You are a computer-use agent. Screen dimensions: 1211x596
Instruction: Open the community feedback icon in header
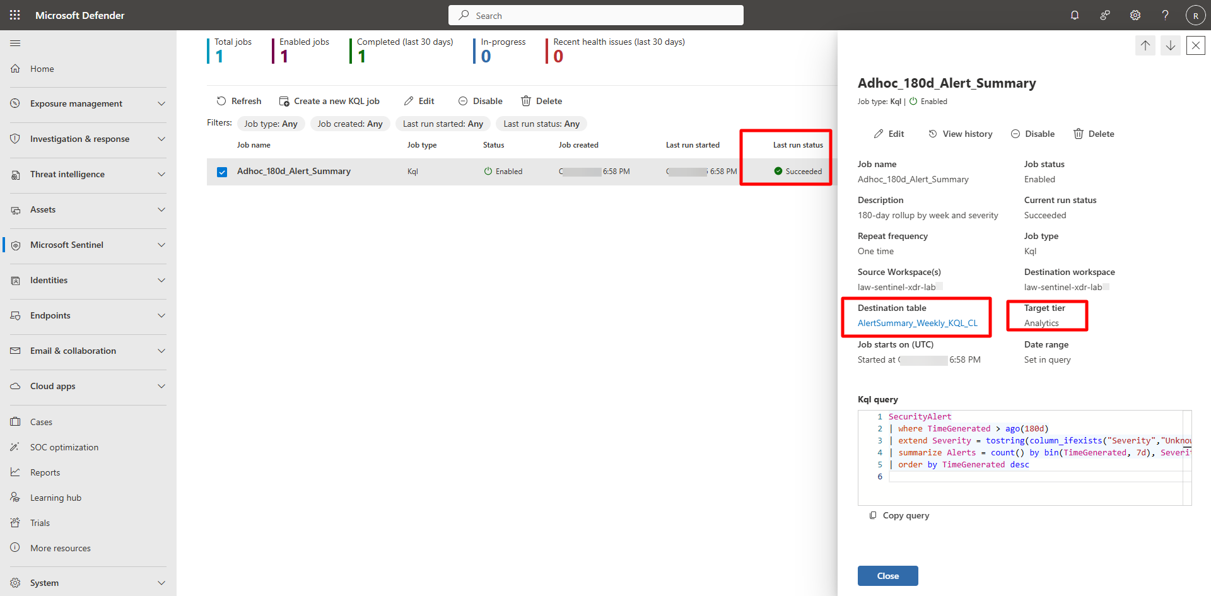(1105, 15)
